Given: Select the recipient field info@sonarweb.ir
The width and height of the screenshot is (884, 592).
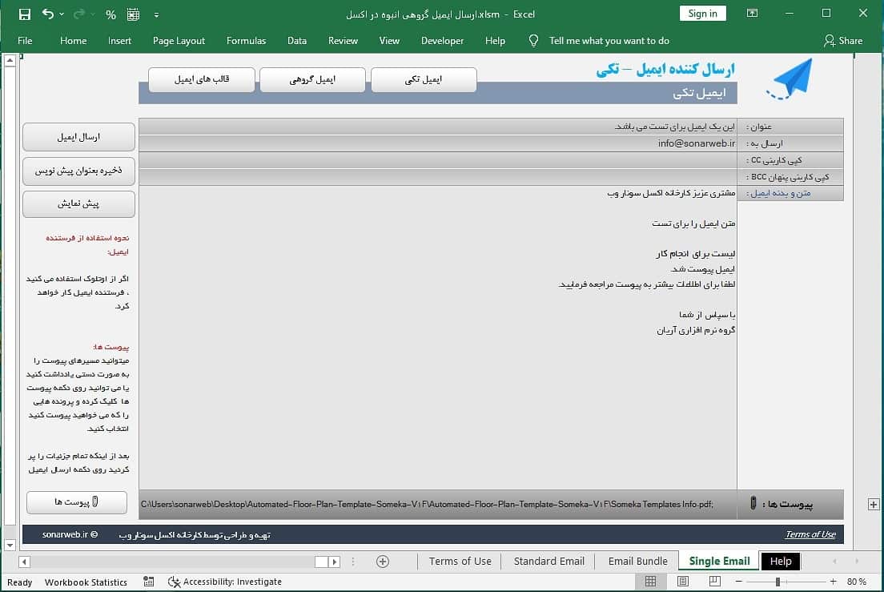Looking at the screenshot, I should pos(438,143).
